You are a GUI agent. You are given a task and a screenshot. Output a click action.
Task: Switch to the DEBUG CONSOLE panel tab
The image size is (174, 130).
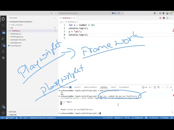point(90,87)
